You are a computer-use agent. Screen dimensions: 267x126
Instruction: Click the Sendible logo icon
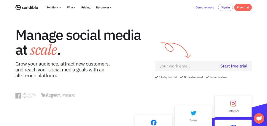[18, 7]
